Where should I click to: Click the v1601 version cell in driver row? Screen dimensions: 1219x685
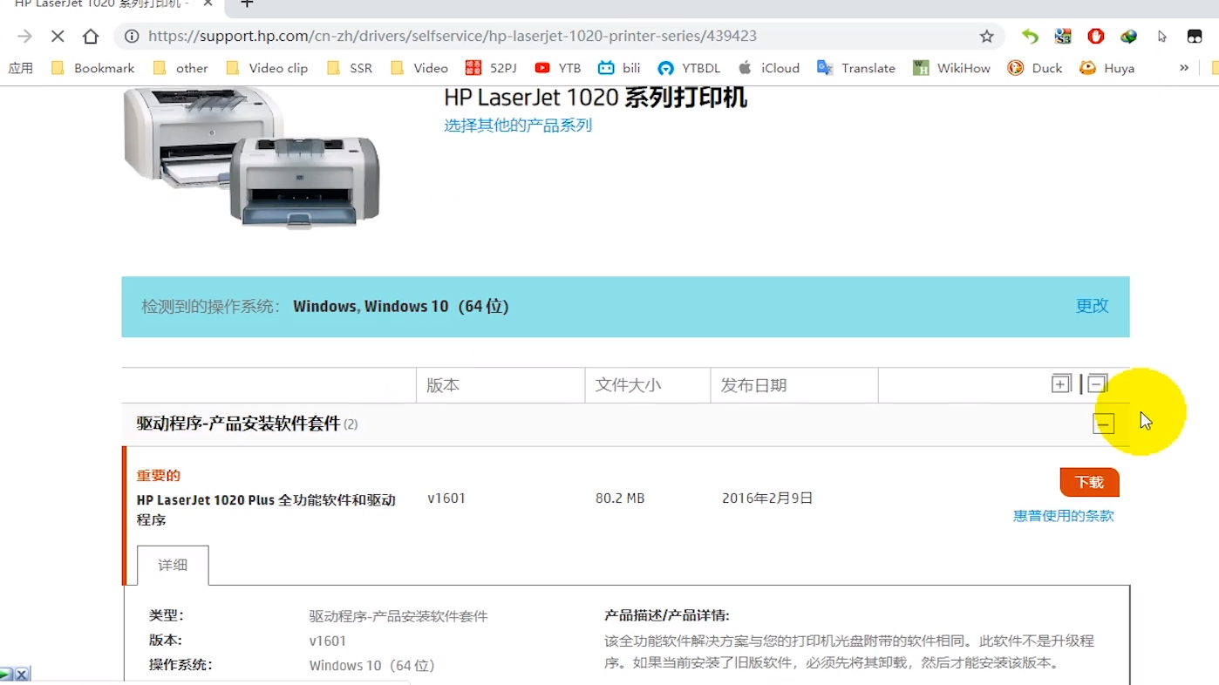(x=446, y=498)
